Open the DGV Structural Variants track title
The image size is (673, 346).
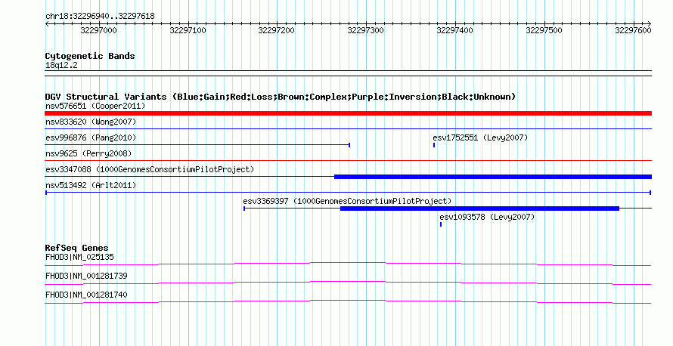point(281,97)
